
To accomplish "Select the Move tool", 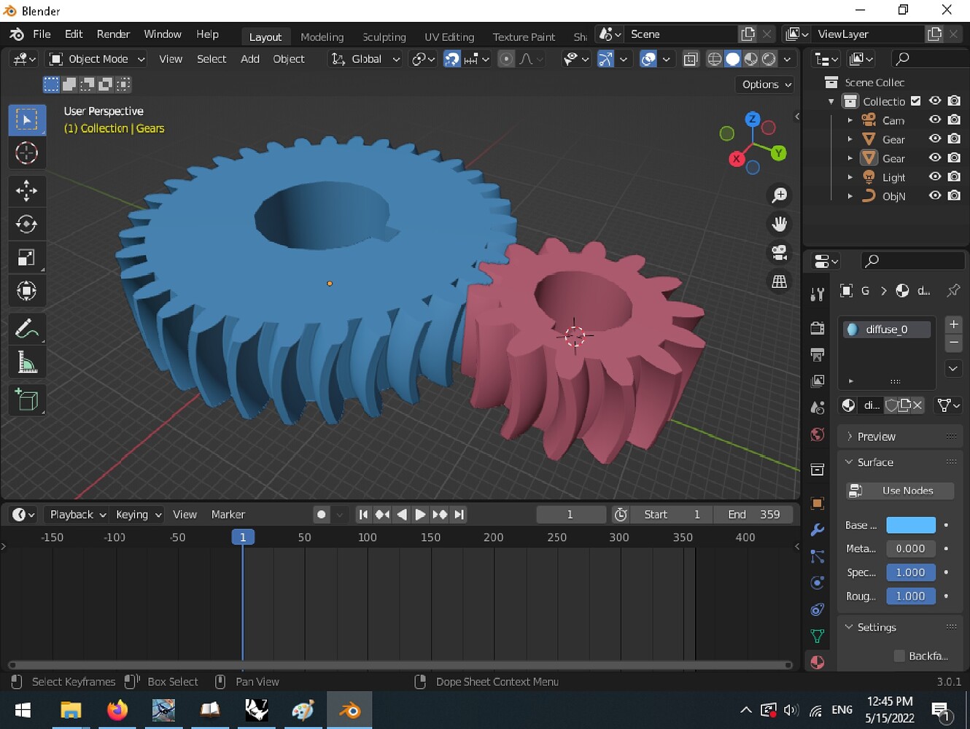I will pos(27,191).
